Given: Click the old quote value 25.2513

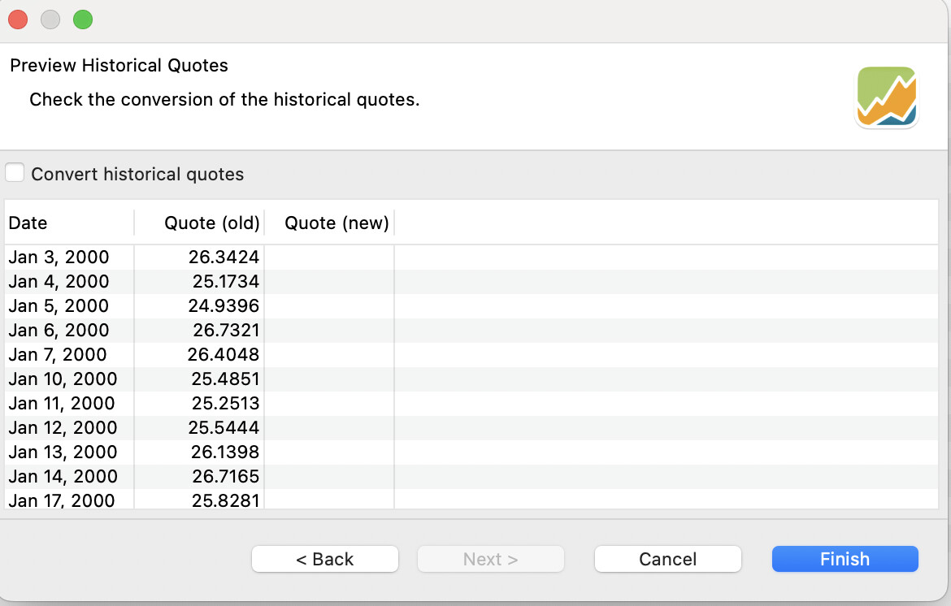Looking at the screenshot, I should pyautogui.click(x=225, y=404).
